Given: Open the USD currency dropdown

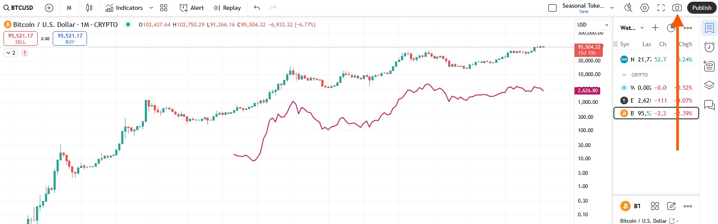Looking at the screenshot, I should point(593,25).
